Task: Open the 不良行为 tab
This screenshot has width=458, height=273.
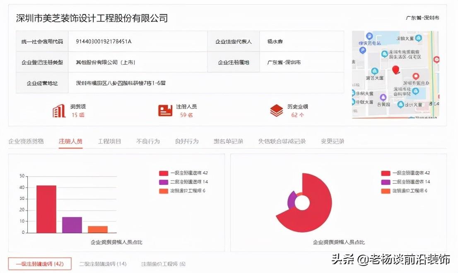Action: click(148, 141)
